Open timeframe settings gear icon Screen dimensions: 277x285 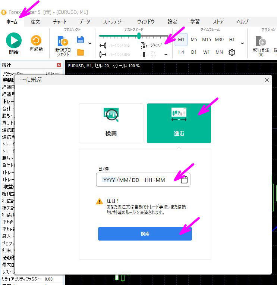pos(232,52)
